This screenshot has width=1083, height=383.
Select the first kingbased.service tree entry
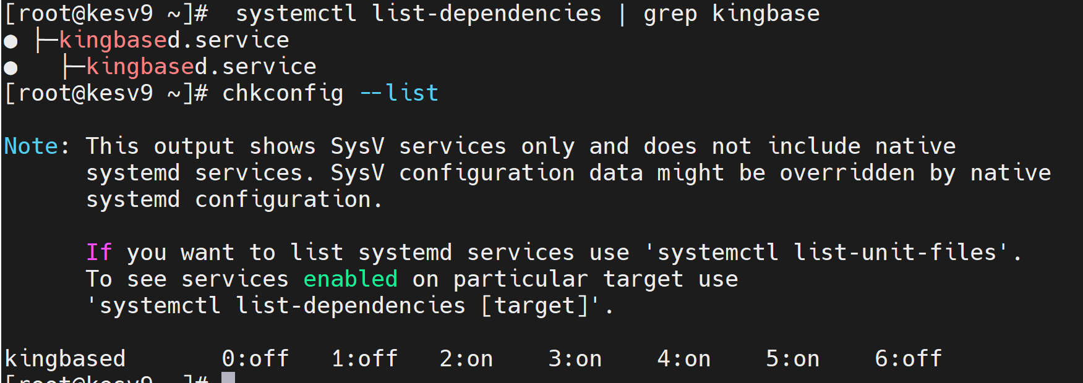click(x=174, y=40)
